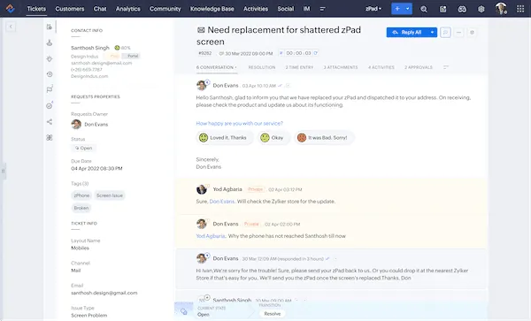
Task: Expand the Reply All dropdown arrow
Action: pos(432,33)
